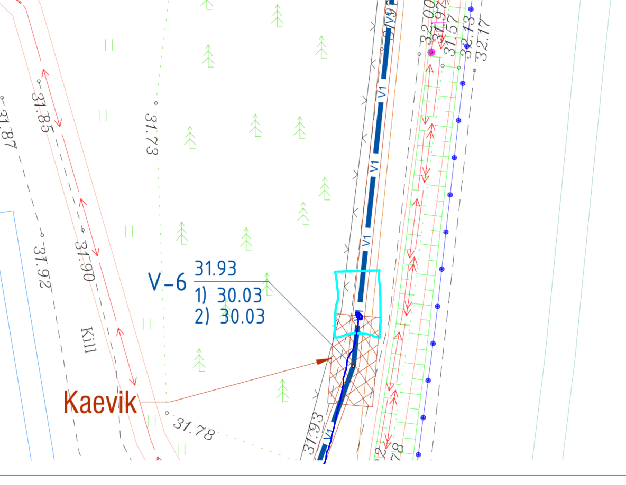
Task: Click the 31.78 elevation label
Action: click(194, 430)
